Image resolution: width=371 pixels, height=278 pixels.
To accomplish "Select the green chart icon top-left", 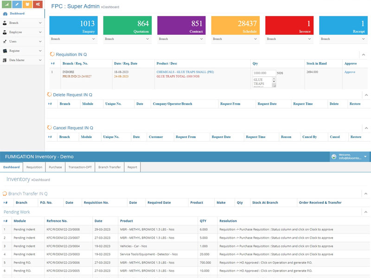I will click(x=6, y=5).
